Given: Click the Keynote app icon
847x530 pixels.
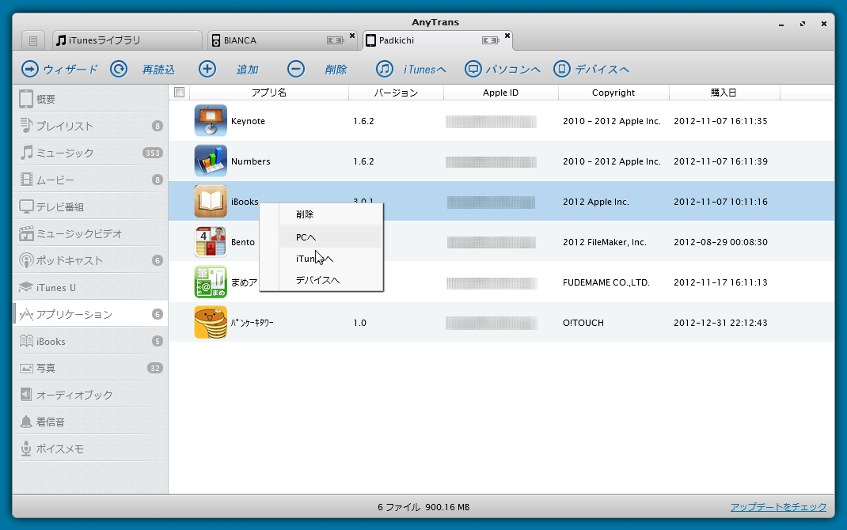Looking at the screenshot, I should [x=211, y=120].
